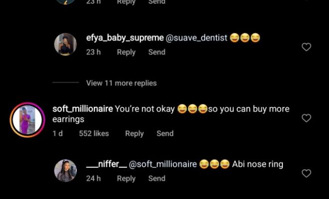329x199 pixels.
Task: Open the 552 likes list
Action: coord(94,133)
